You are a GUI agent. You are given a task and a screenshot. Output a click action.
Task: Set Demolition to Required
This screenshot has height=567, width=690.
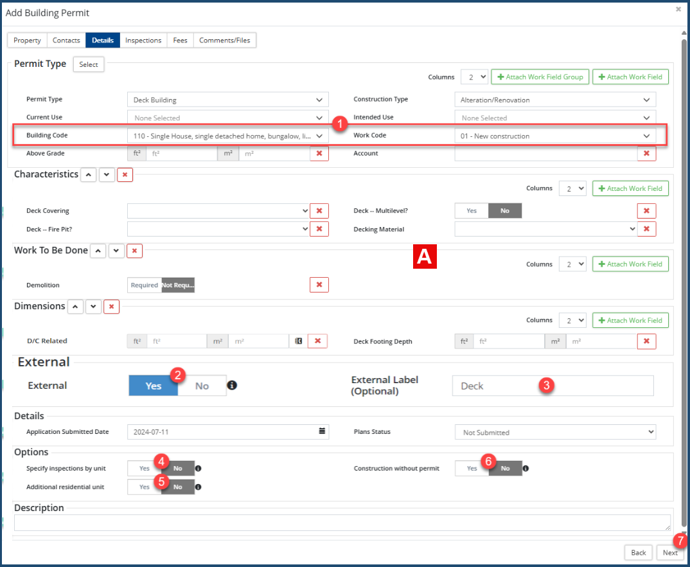(x=145, y=285)
